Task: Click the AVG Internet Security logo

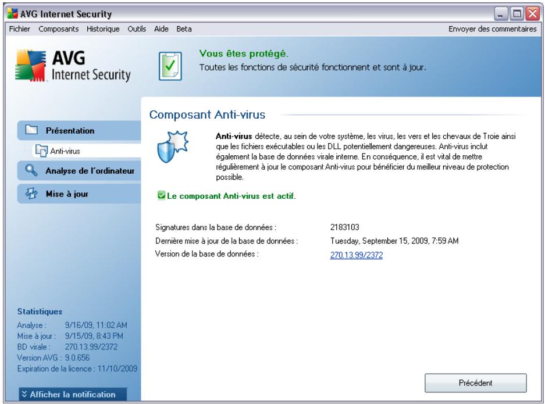Action: (x=73, y=66)
